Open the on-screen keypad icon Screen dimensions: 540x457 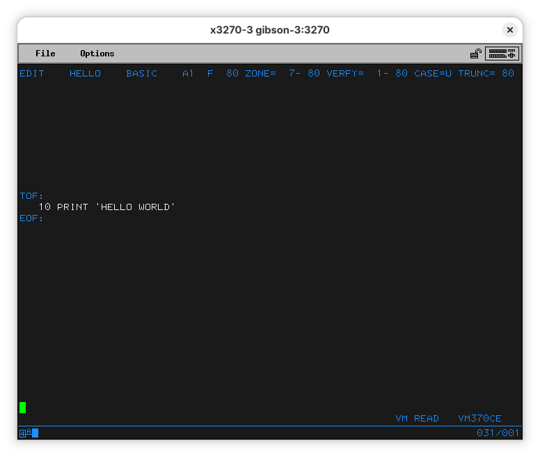[x=502, y=54]
